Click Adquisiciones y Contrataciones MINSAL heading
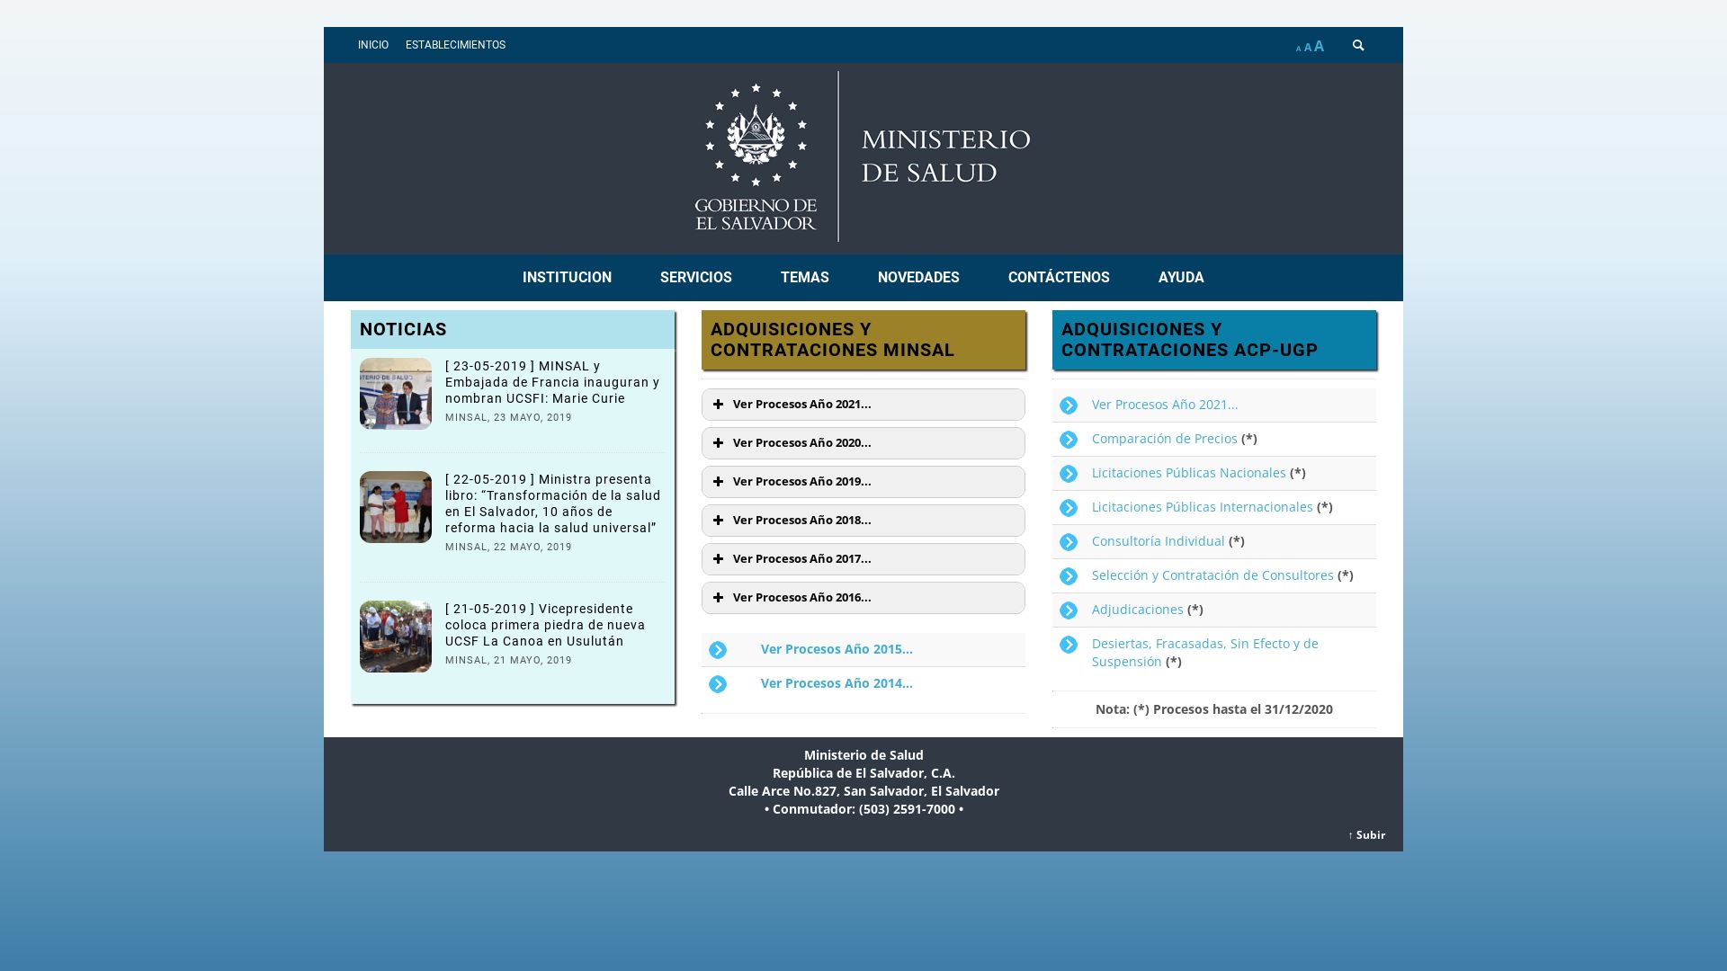The width and height of the screenshot is (1727, 971). 833,340
